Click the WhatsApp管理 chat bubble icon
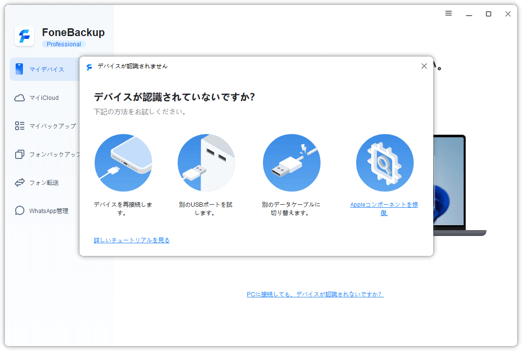Image resolution: width=522 pixels, height=351 pixels. [x=20, y=211]
